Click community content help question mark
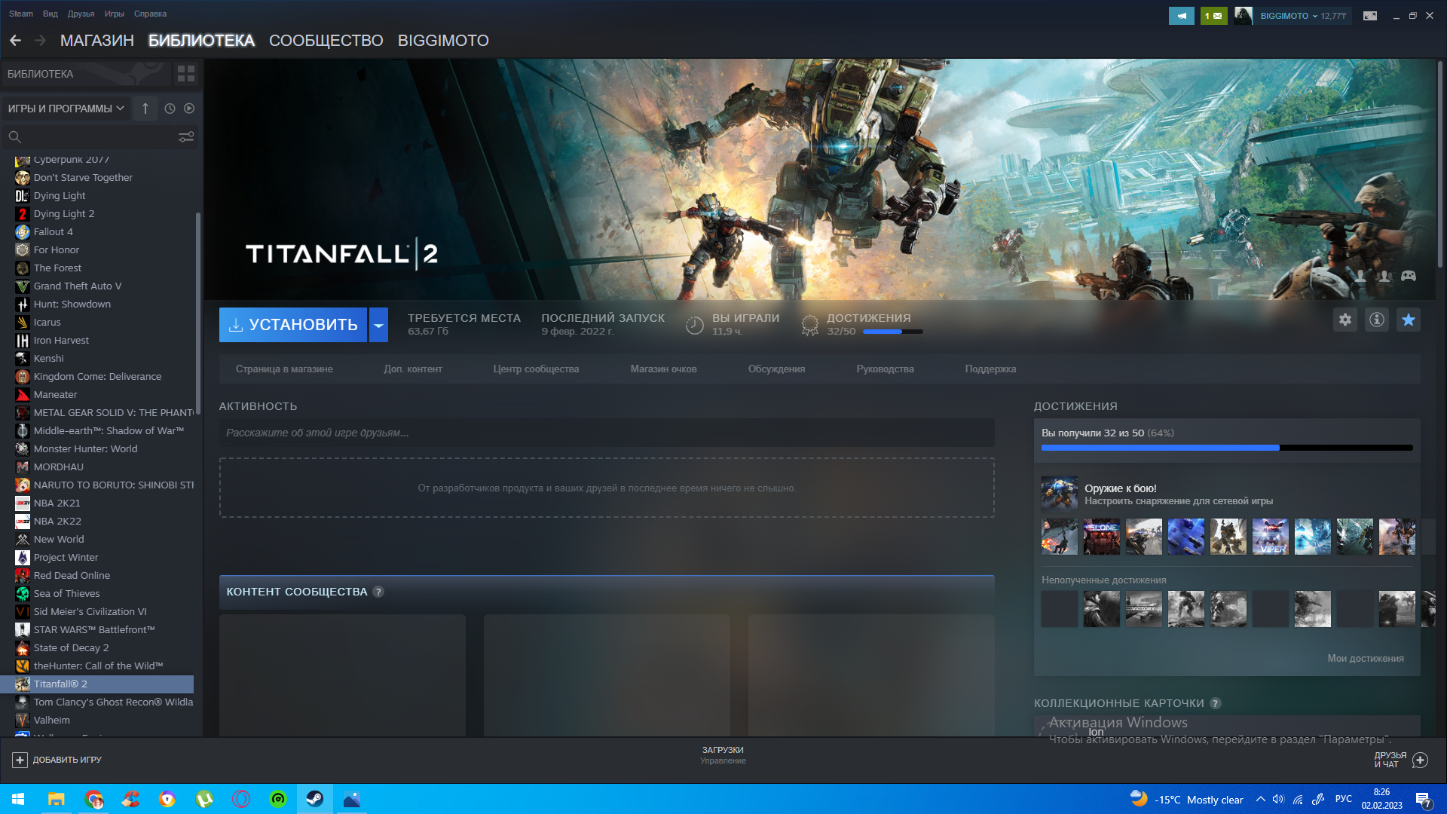The width and height of the screenshot is (1447, 814). tap(378, 592)
